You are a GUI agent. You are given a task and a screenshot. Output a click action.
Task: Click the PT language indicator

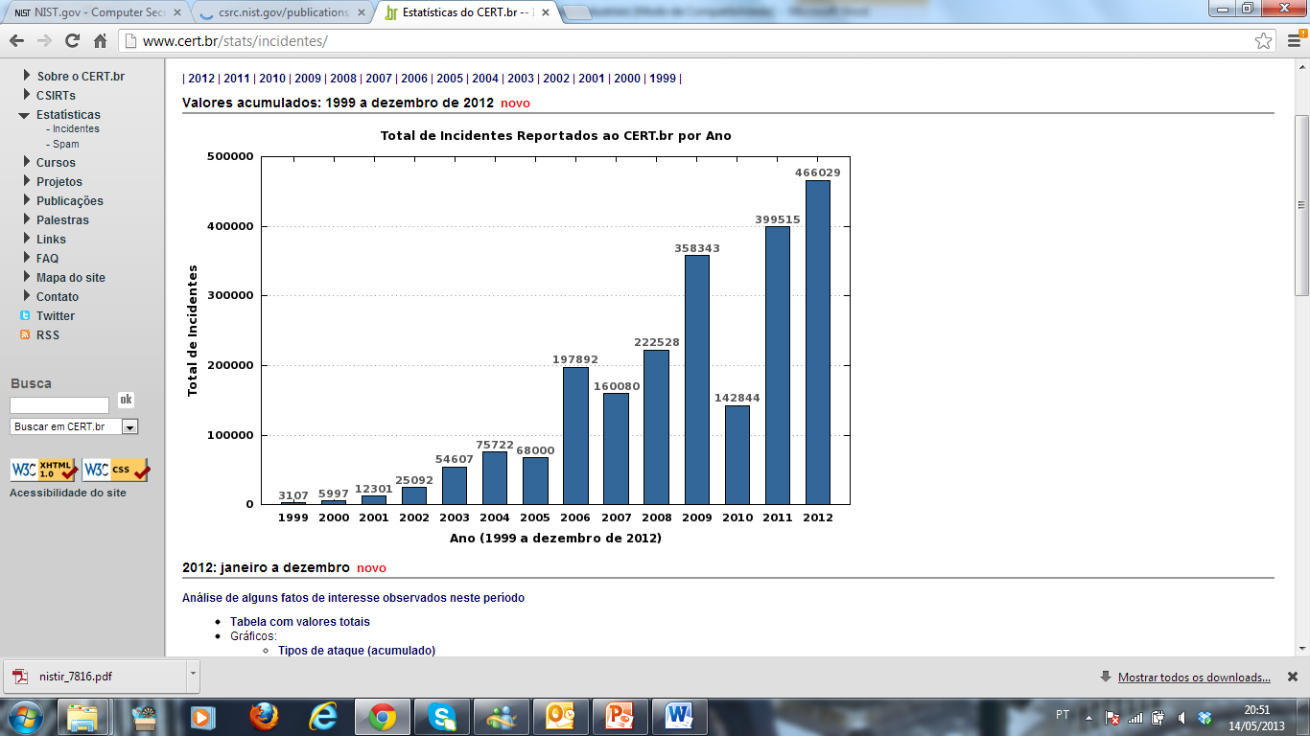tap(1063, 715)
